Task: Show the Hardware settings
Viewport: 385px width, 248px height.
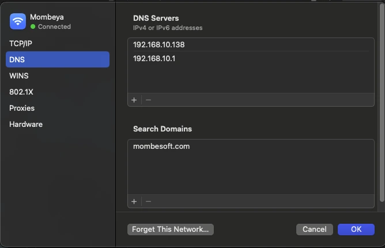Action: click(26, 124)
